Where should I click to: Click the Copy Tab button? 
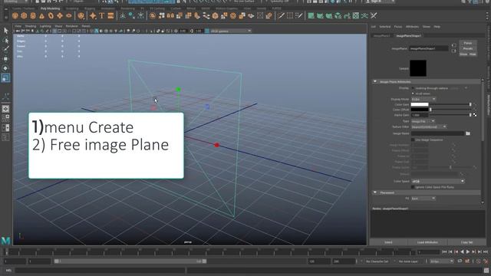tap(466, 242)
